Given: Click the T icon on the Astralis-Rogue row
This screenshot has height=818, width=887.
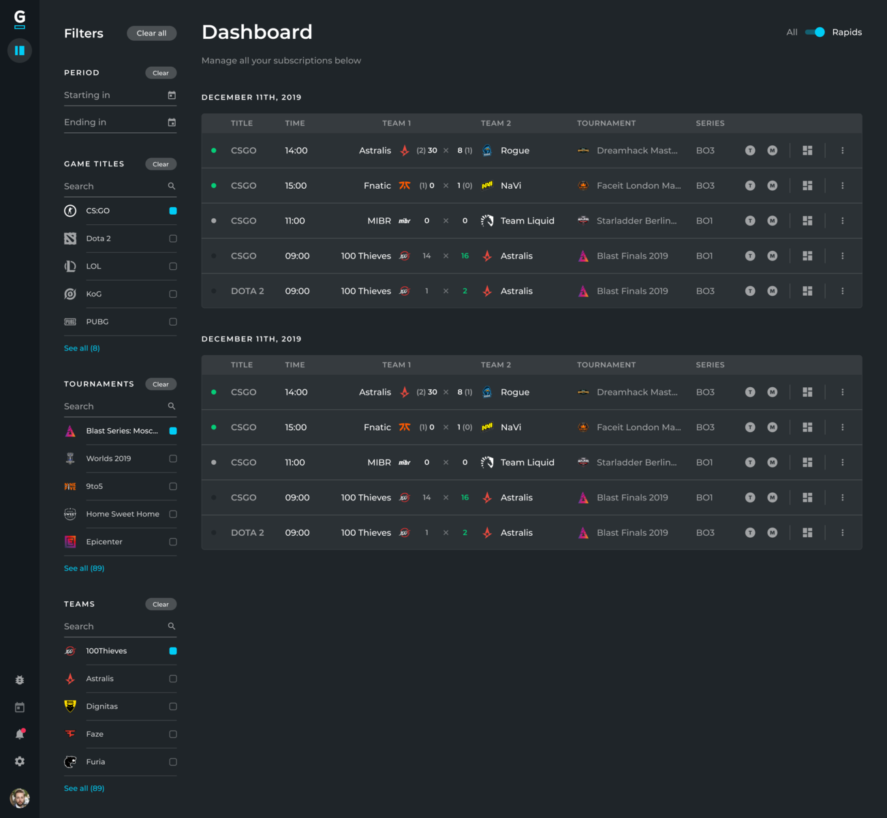Looking at the screenshot, I should pyautogui.click(x=750, y=150).
